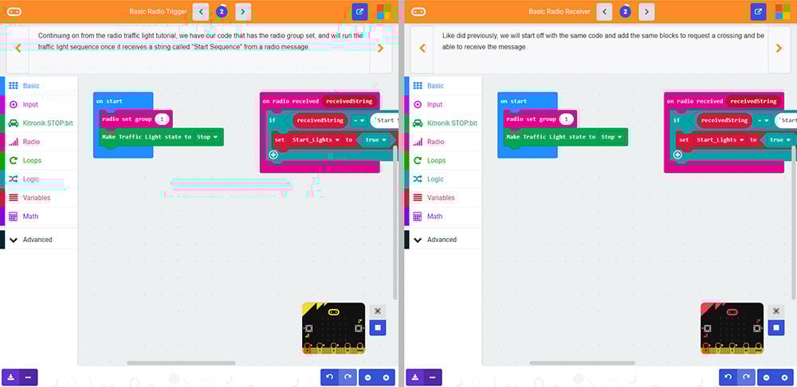The height and width of the screenshot is (387, 797).
Task: Go to next step in Basic Radio Trigger header
Action: (x=243, y=12)
